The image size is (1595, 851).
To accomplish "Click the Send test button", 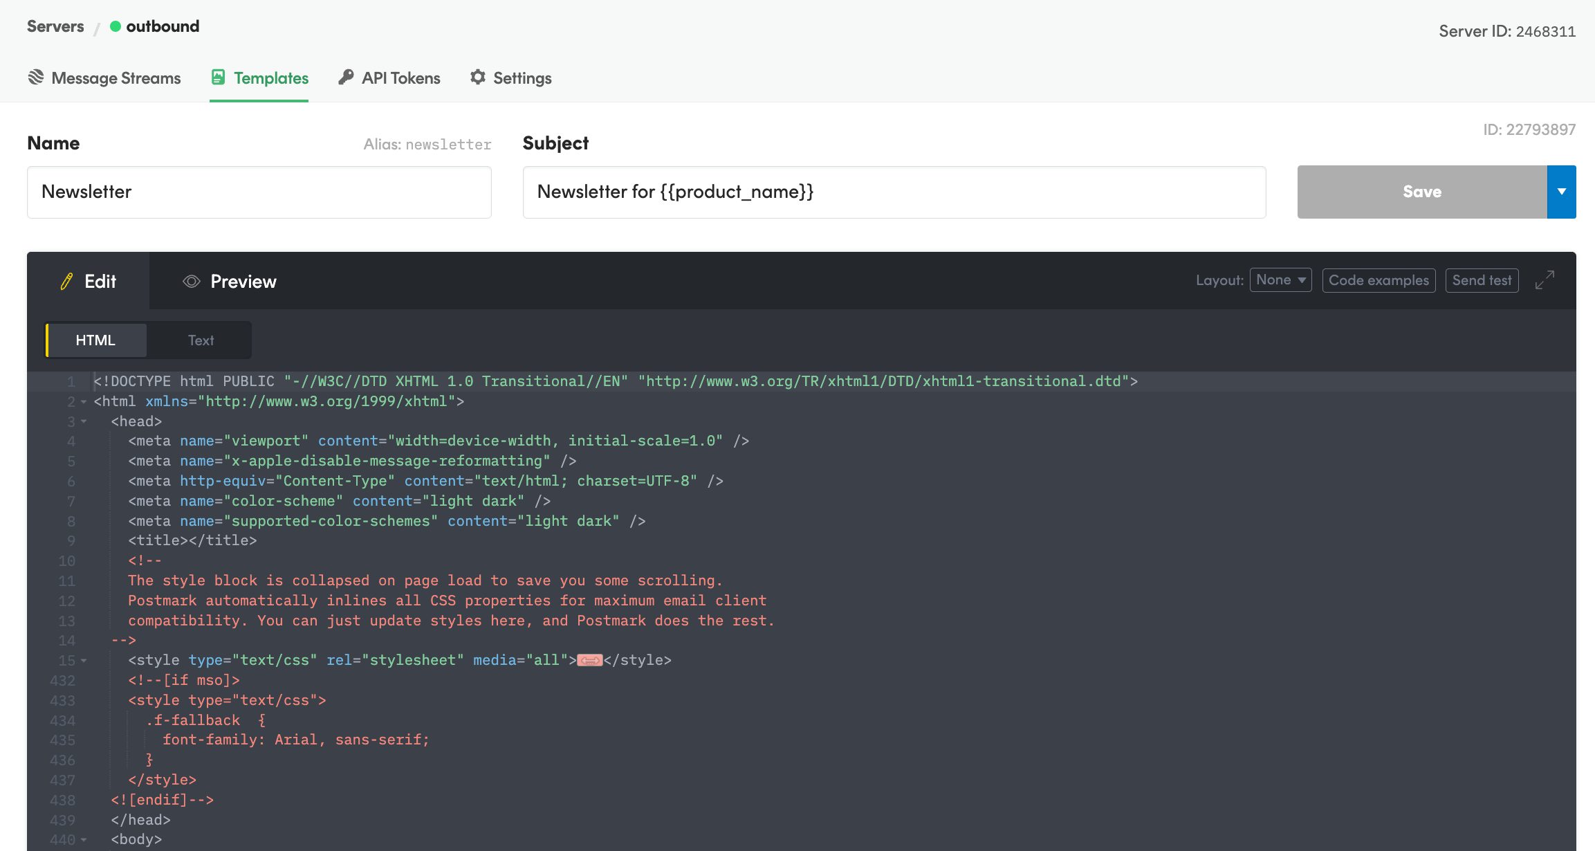I will (1482, 280).
